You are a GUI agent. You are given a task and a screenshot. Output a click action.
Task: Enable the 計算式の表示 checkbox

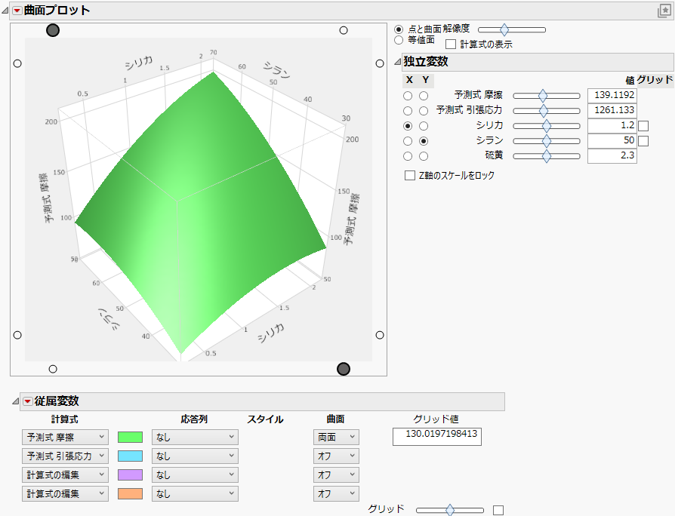coord(450,44)
